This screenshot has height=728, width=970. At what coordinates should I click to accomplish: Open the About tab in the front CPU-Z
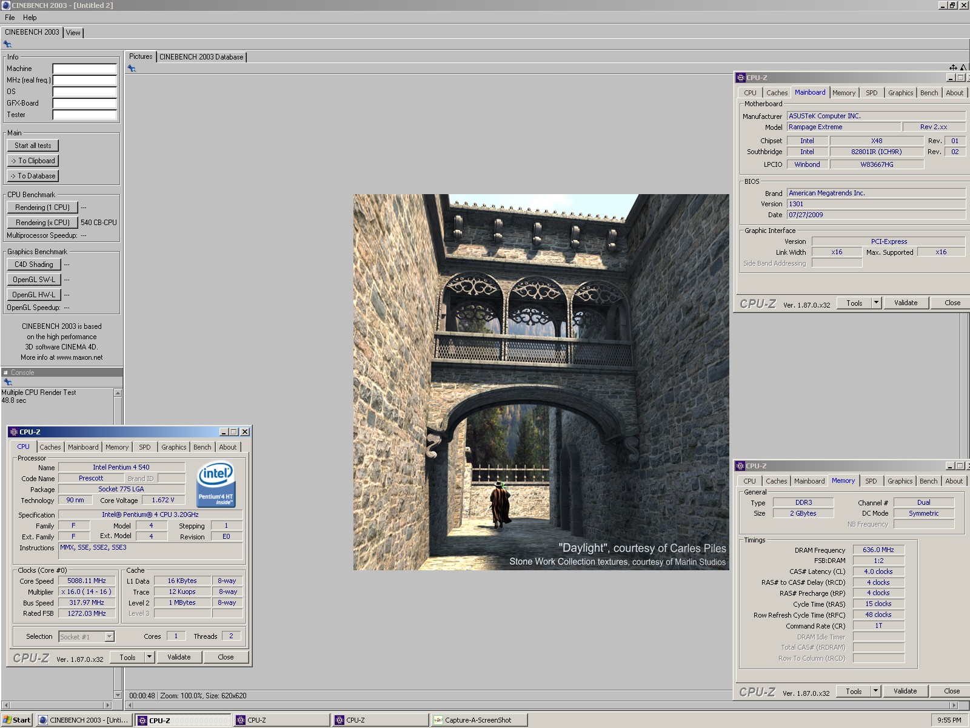228,447
